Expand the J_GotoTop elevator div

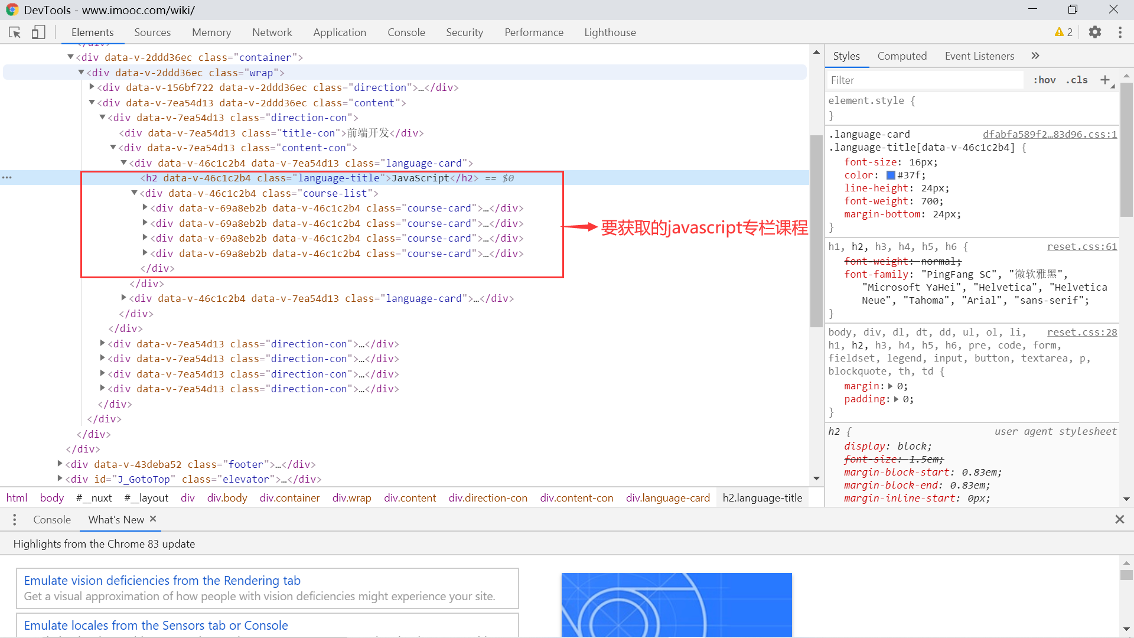click(60, 479)
